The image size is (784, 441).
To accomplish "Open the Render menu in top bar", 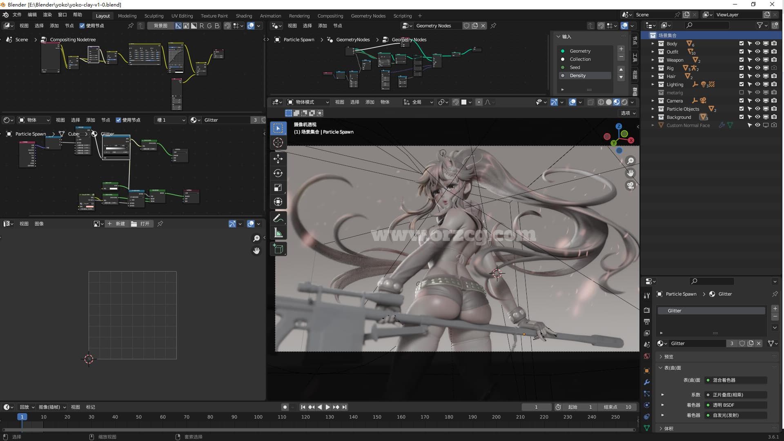I will 47,15.
